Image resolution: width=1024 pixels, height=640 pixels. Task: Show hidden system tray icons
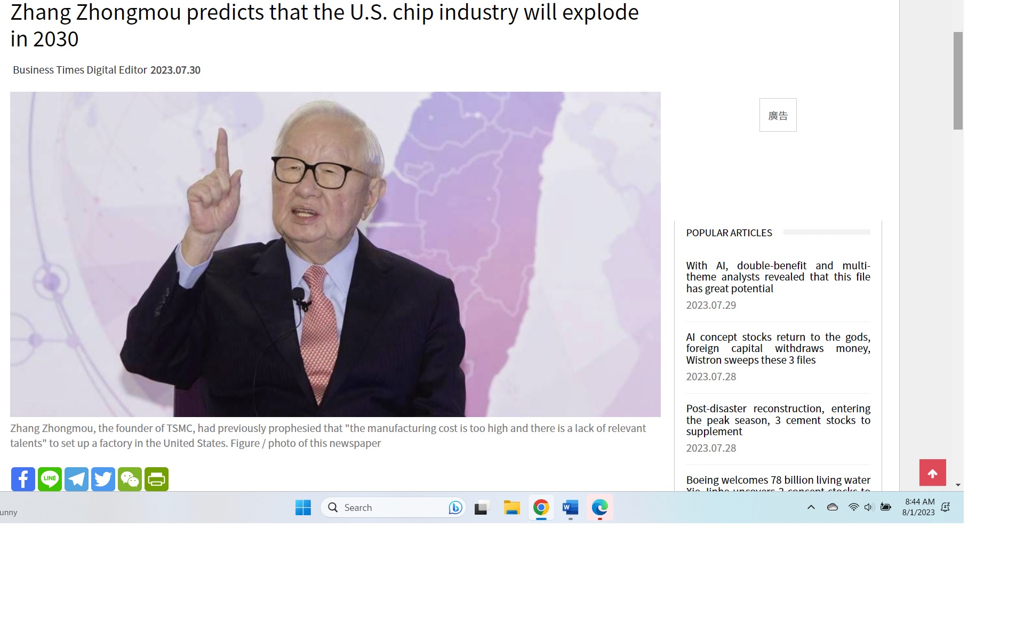[811, 507]
